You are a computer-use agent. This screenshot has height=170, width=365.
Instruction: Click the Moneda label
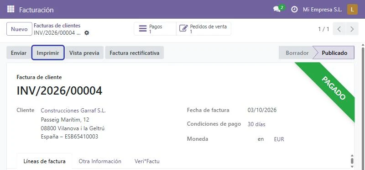198,139
